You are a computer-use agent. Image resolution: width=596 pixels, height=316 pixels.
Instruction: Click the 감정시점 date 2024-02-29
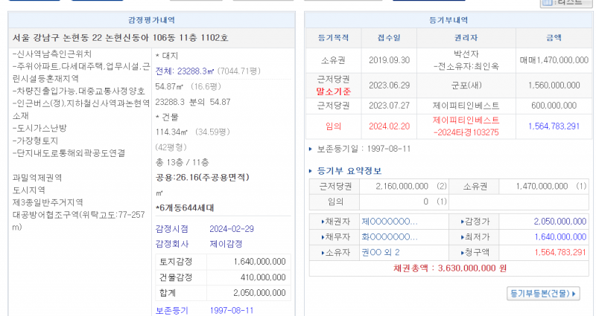click(232, 228)
